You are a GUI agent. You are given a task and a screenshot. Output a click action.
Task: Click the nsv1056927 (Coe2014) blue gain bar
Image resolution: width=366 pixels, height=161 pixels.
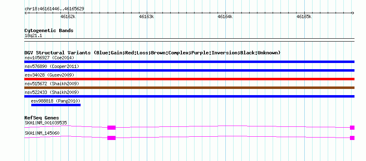(x=189, y=62)
